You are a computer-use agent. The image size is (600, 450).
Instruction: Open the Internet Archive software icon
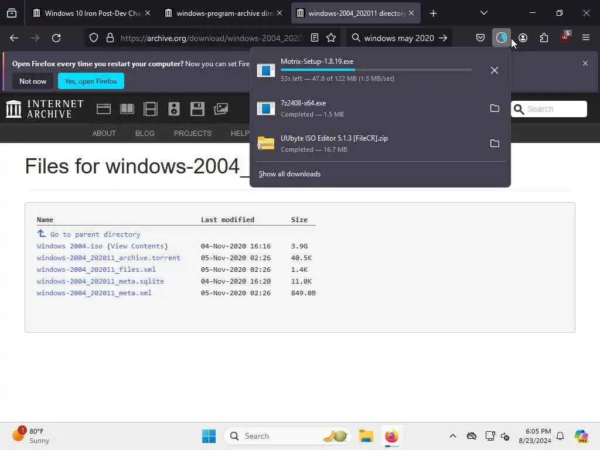pos(197,109)
